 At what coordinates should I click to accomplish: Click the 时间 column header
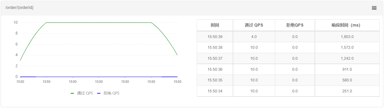[215, 25]
